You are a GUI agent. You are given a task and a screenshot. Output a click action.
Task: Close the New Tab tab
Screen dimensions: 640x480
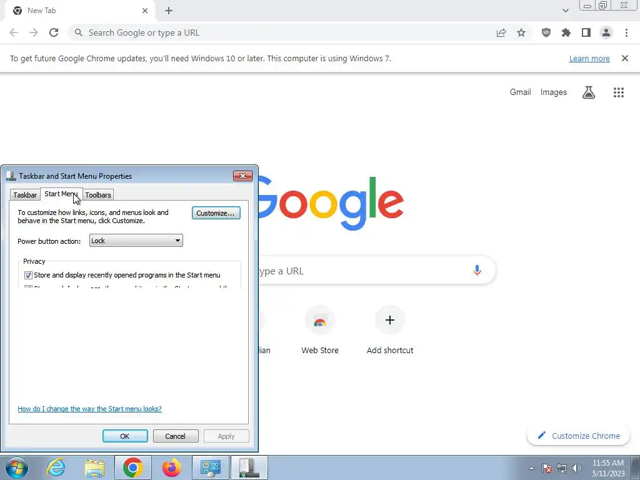145,11
